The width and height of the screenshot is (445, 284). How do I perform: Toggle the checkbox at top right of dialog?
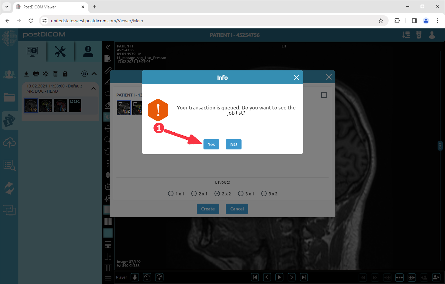coord(324,95)
